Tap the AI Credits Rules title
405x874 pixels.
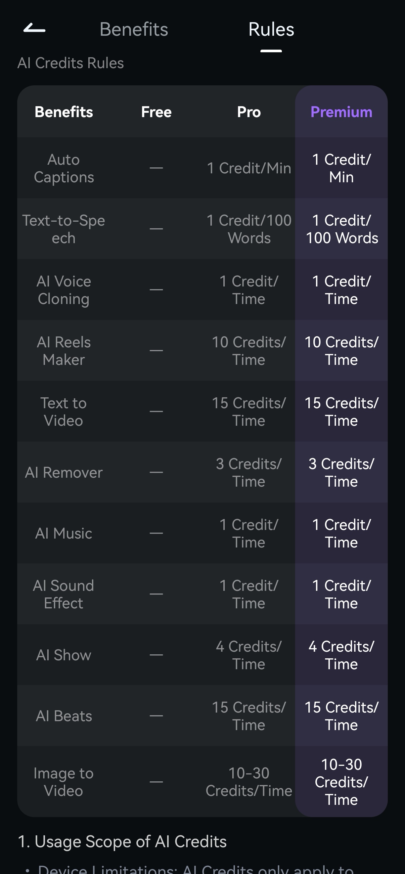tap(70, 63)
